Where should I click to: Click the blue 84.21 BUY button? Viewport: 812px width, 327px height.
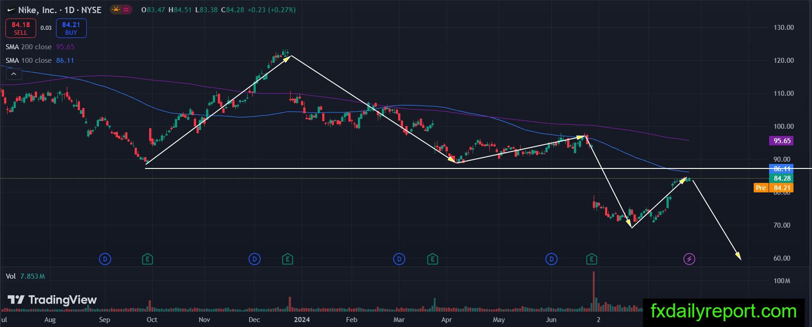[71, 28]
